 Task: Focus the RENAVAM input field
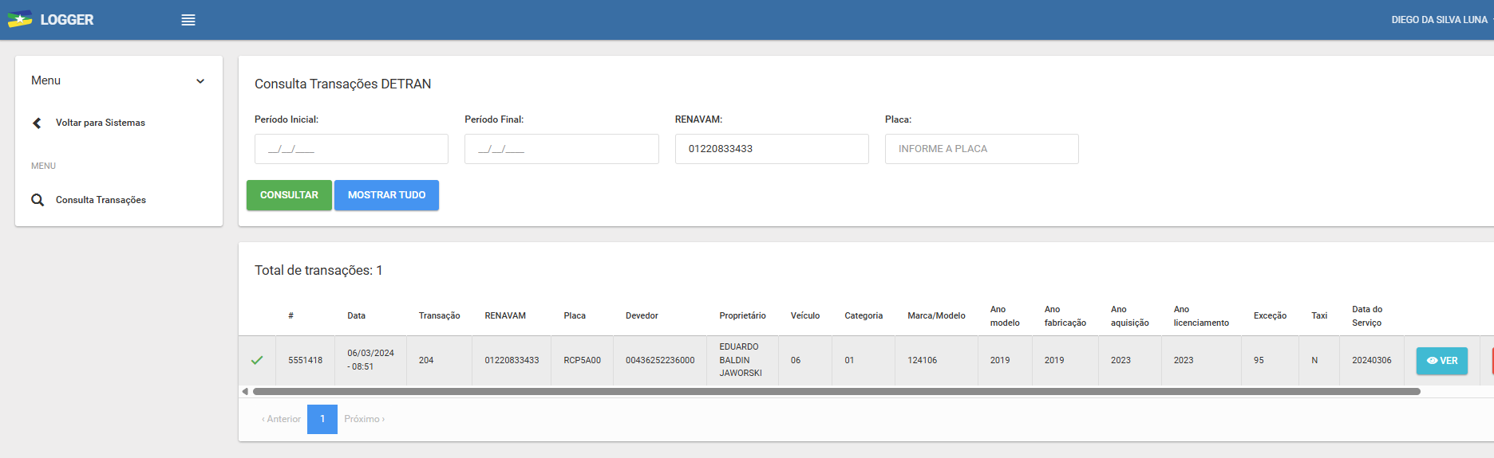(x=771, y=149)
